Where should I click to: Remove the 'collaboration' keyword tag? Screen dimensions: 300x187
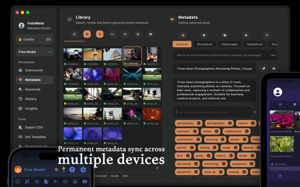point(246,131)
